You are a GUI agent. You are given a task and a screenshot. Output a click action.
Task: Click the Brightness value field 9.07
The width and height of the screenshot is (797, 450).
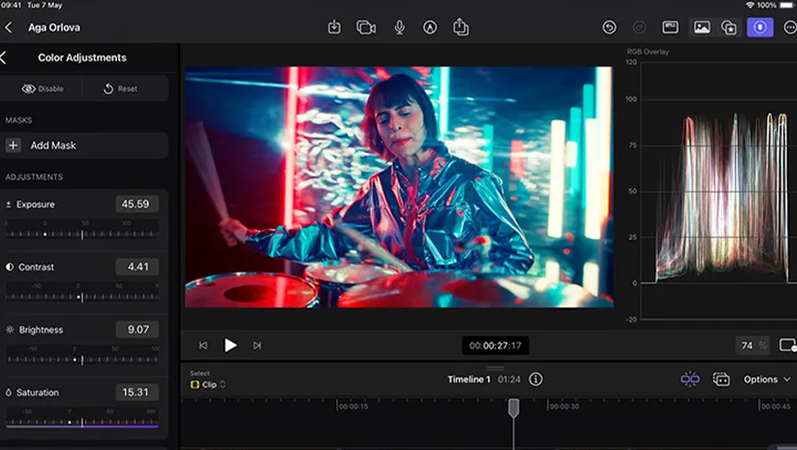[x=136, y=330]
